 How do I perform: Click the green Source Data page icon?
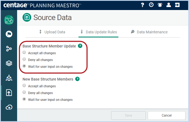27,17
